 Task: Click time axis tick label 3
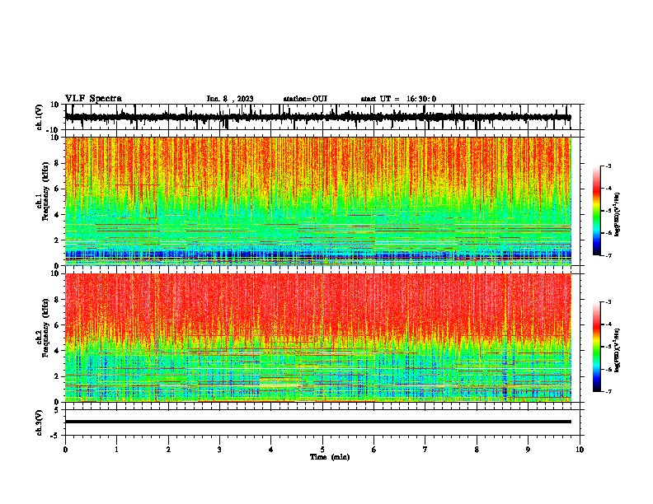click(219, 450)
